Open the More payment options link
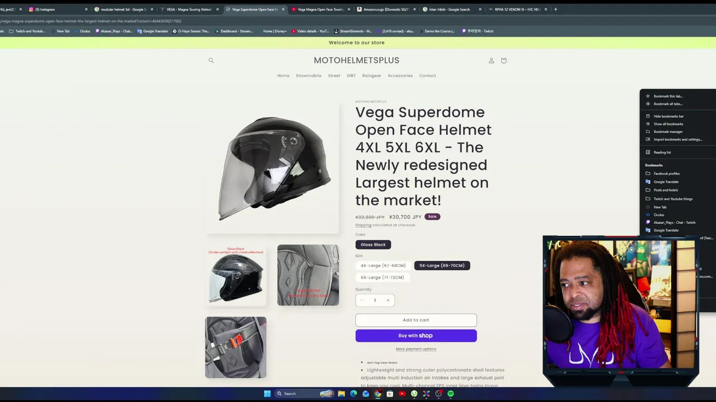Image resolution: width=716 pixels, height=402 pixels. point(416,349)
